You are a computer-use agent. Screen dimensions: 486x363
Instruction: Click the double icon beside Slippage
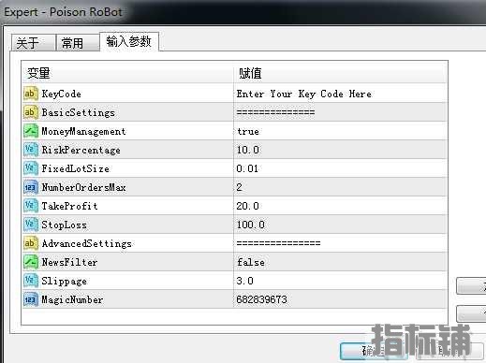[x=31, y=281]
